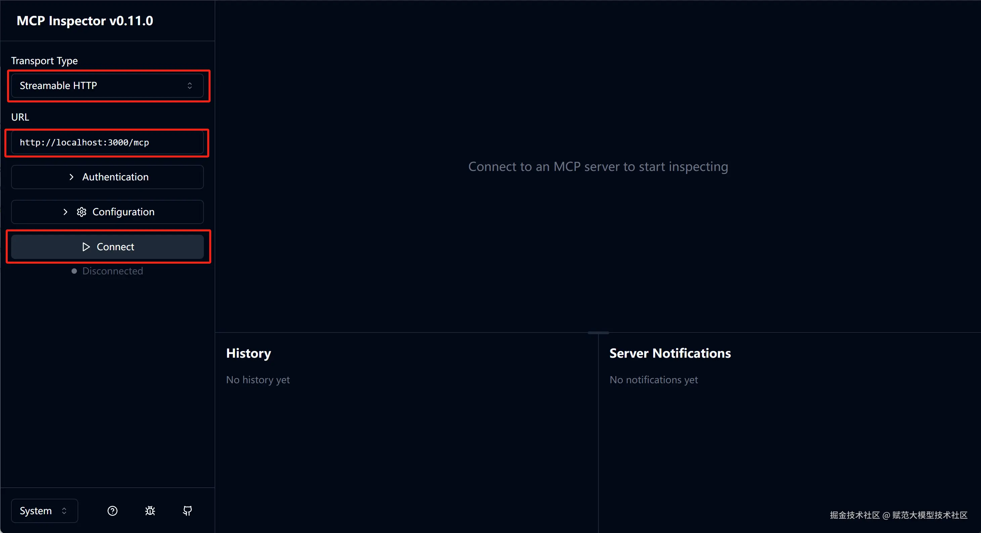The height and width of the screenshot is (533, 981).
Task: Click the bug debugging icon
Action: pos(150,510)
